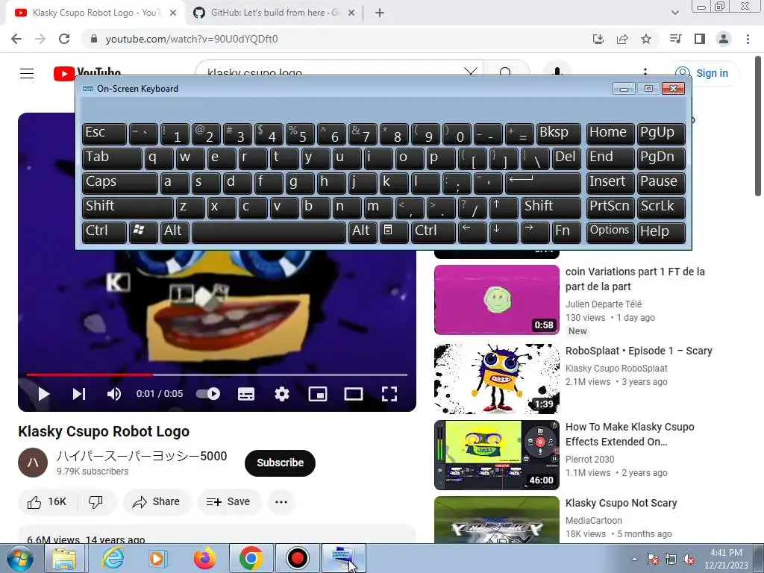The image size is (764, 573).
Task: Click the address bar URL
Action: pyautogui.click(x=192, y=39)
